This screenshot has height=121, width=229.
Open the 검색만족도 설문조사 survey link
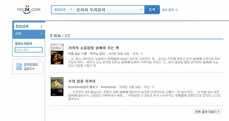[x=31, y=67]
